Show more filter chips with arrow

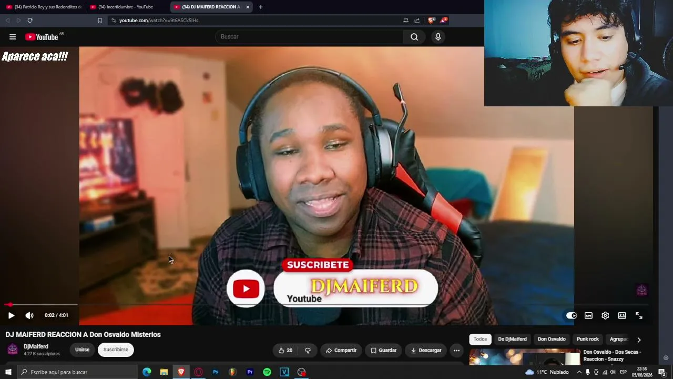tap(639, 340)
